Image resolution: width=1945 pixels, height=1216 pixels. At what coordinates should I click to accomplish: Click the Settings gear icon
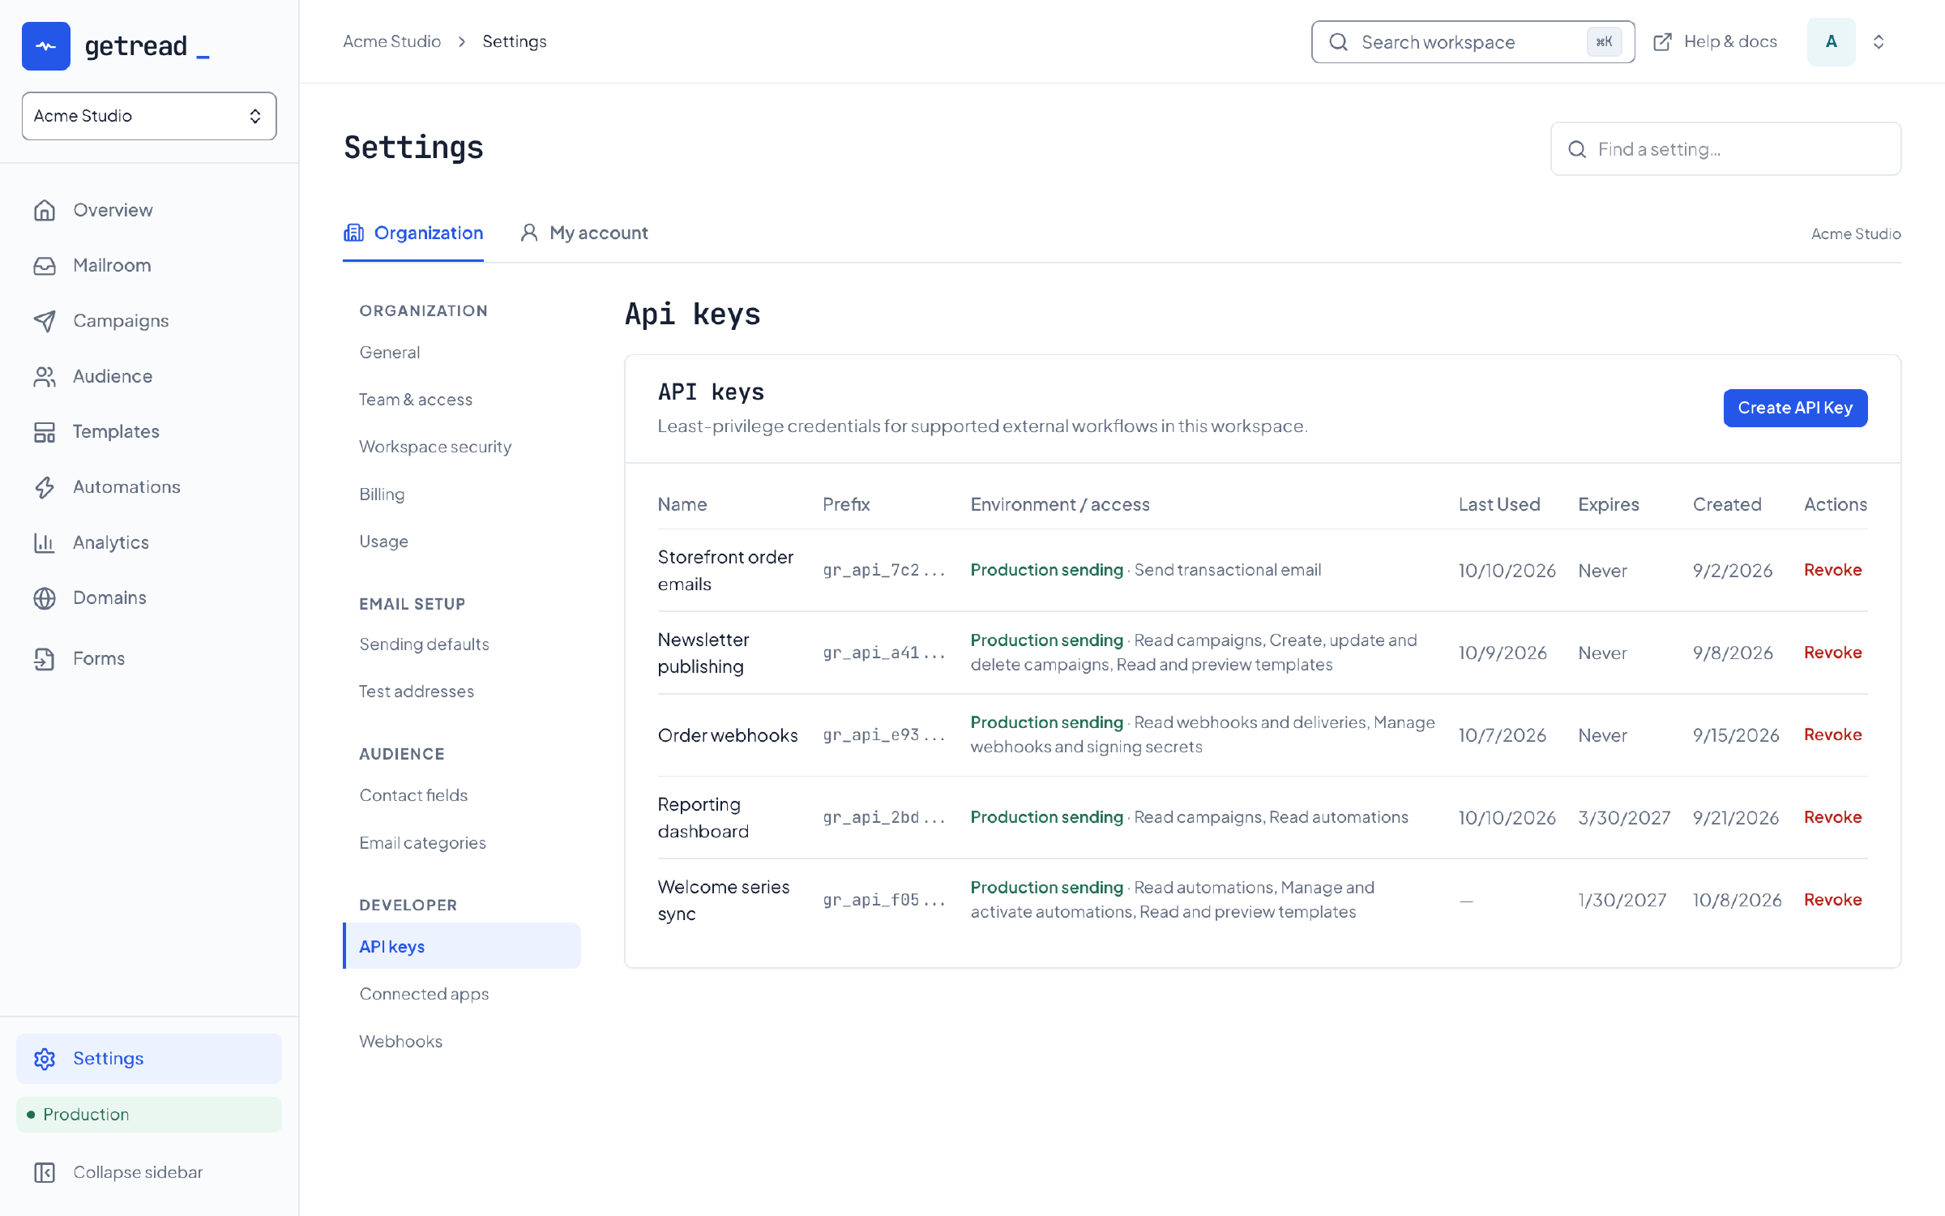tap(45, 1059)
